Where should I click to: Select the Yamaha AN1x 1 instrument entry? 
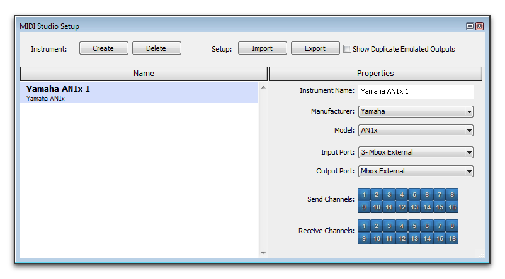(x=139, y=92)
